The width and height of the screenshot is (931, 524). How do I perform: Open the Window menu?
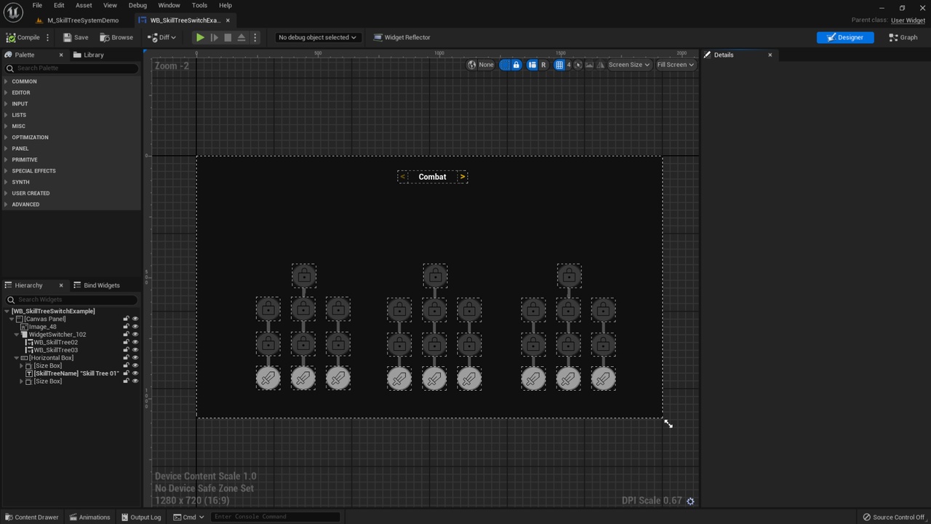pos(169,5)
